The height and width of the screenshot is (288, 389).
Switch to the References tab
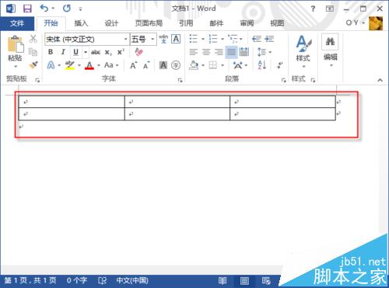186,23
